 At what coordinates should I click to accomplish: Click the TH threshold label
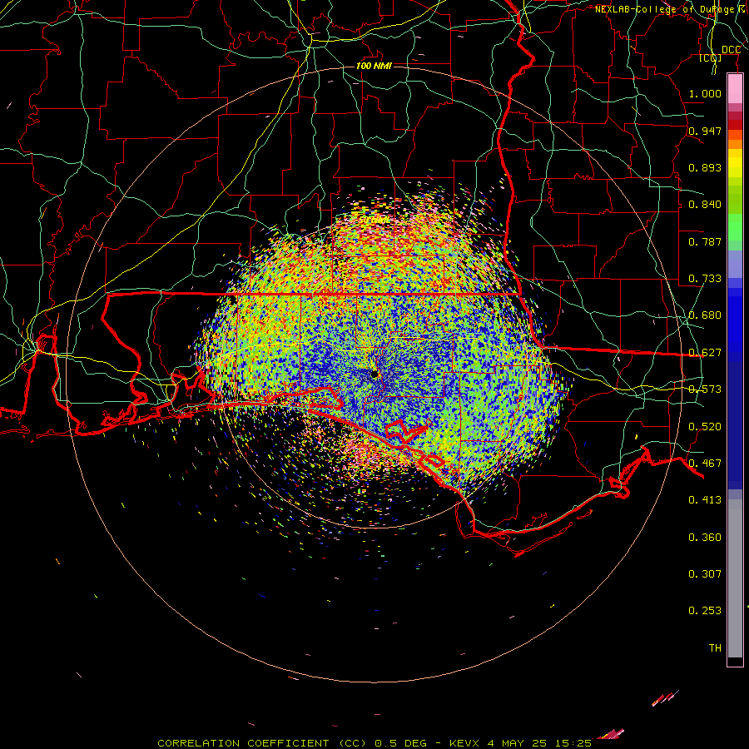click(x=715, y=648)
